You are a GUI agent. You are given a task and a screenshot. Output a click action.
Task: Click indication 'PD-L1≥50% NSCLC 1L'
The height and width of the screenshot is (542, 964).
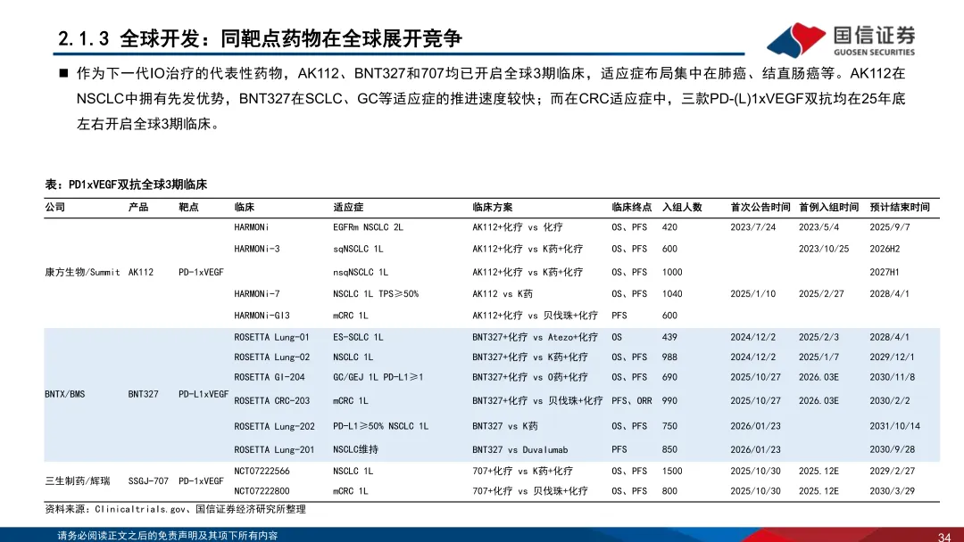coord(380,426)
